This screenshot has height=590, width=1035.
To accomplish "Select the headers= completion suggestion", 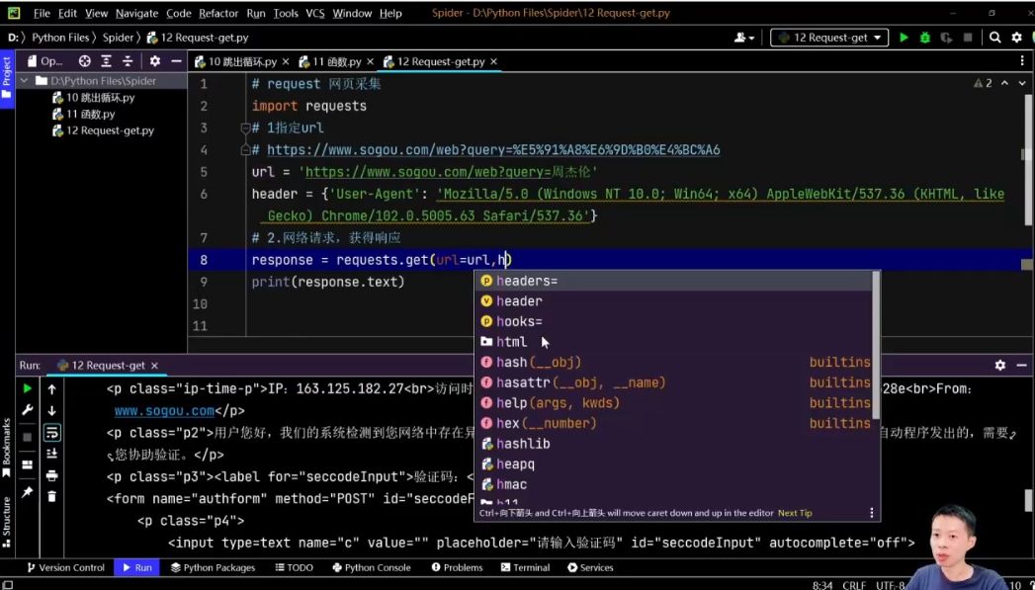I will [x=527, y=281].
